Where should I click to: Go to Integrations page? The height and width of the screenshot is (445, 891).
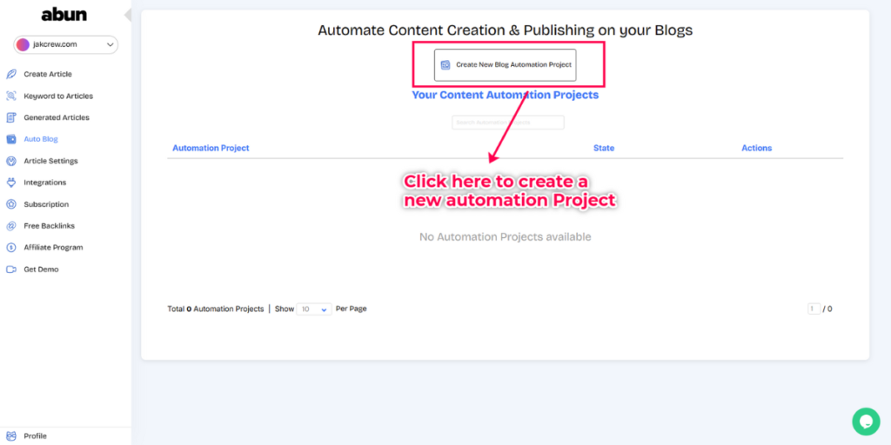click(45, 183)
